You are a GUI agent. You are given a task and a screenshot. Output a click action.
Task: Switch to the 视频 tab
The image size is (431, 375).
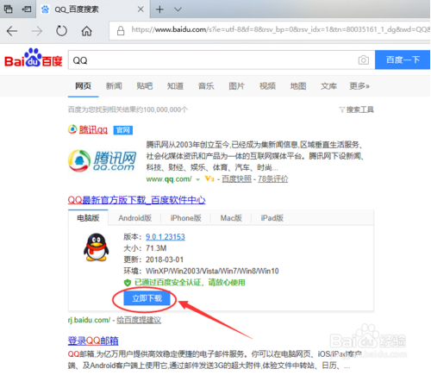pyautogui.click(x=267, y=86)
